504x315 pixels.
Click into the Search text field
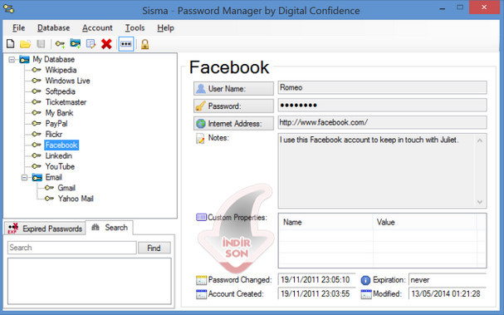72,248
